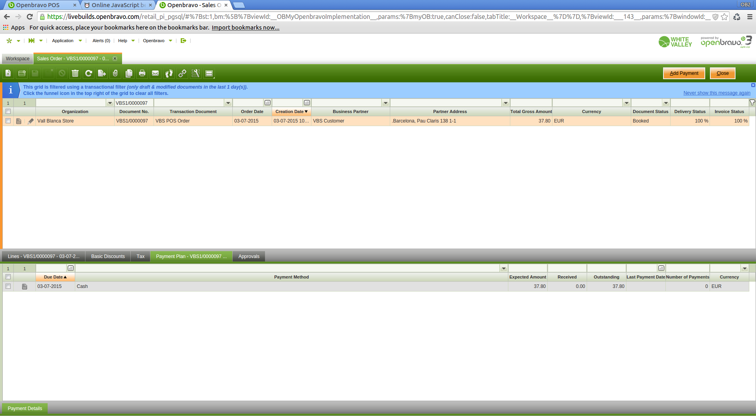Open the Basic Discounts subtab
This screenshot has height=416, width=756.
pyautogui.click(x=108, y=256)
